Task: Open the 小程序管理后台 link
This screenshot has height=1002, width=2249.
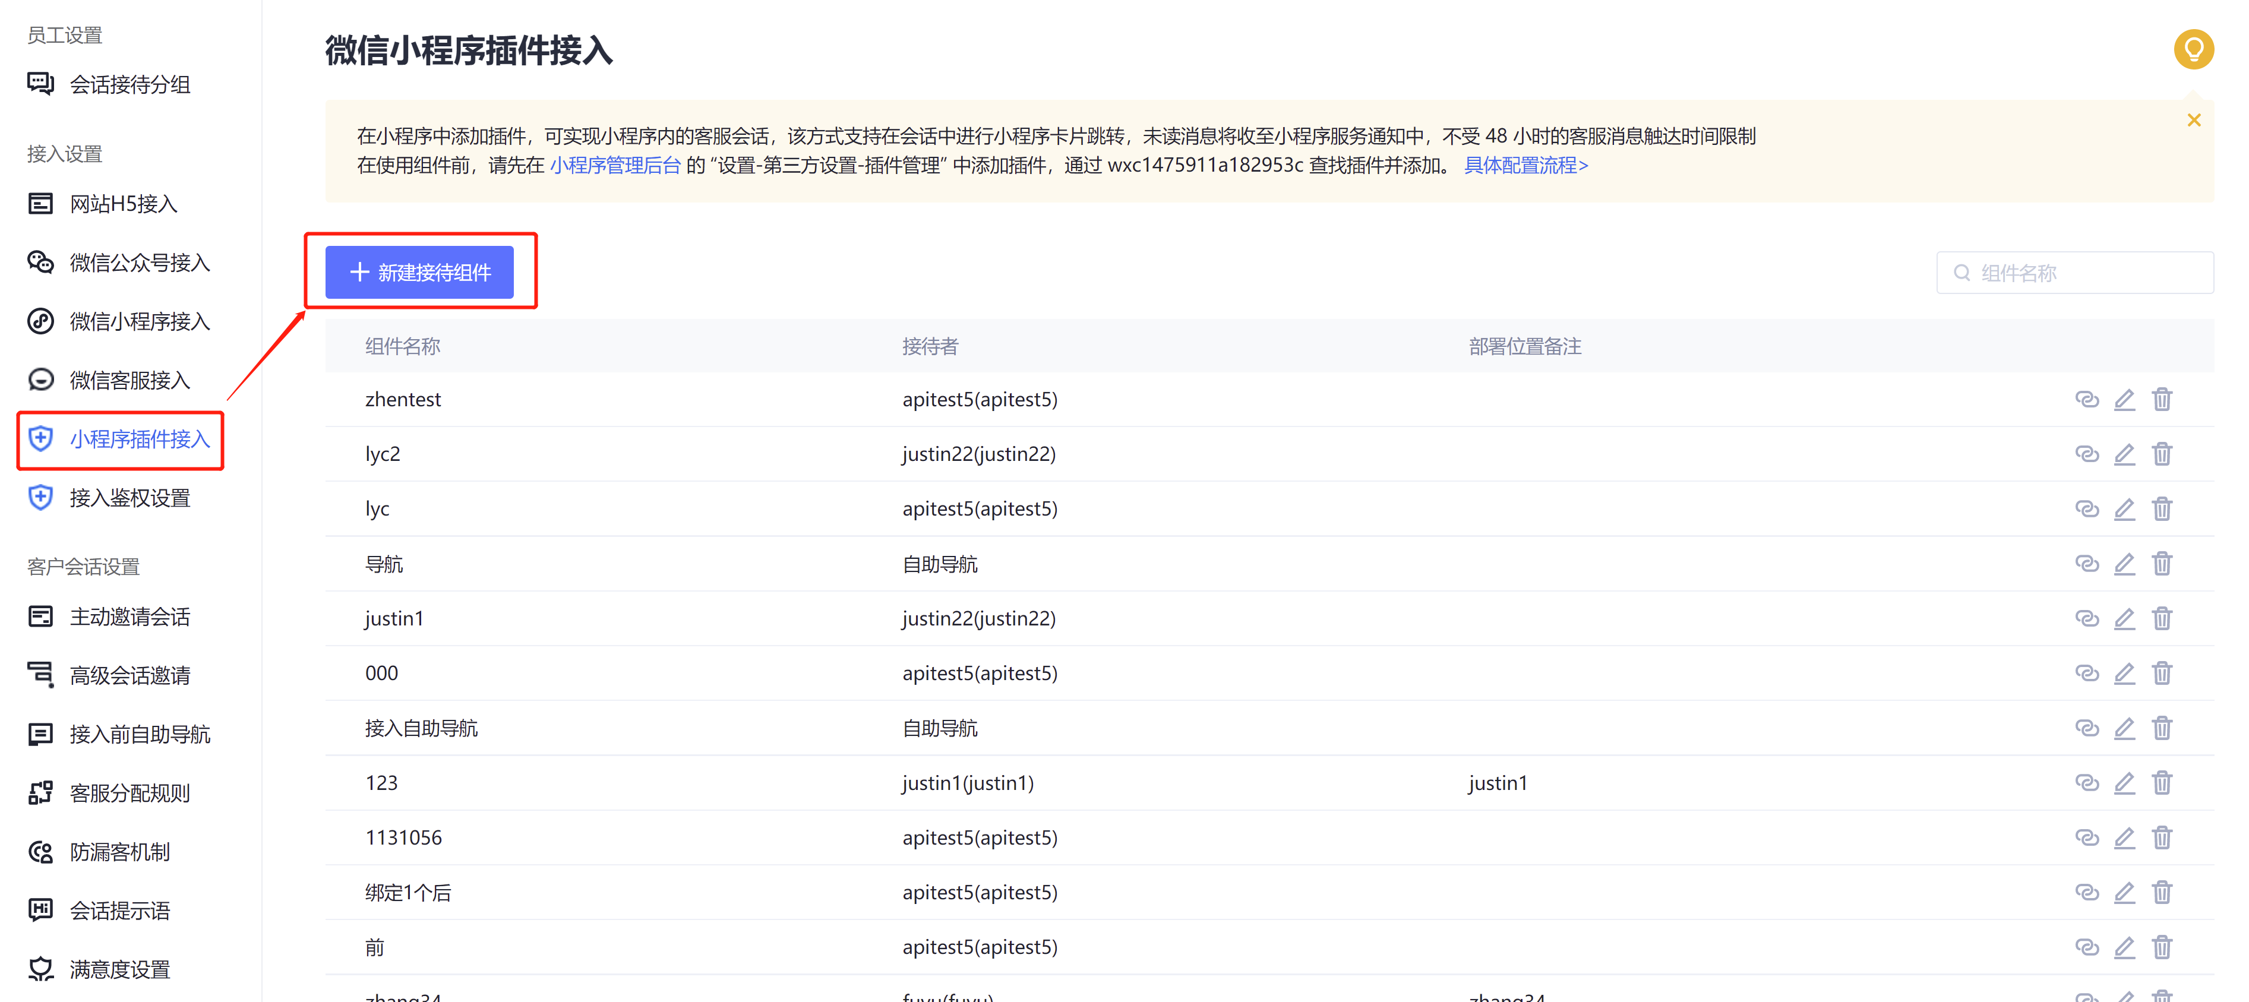Action: (x=615, y=165)
